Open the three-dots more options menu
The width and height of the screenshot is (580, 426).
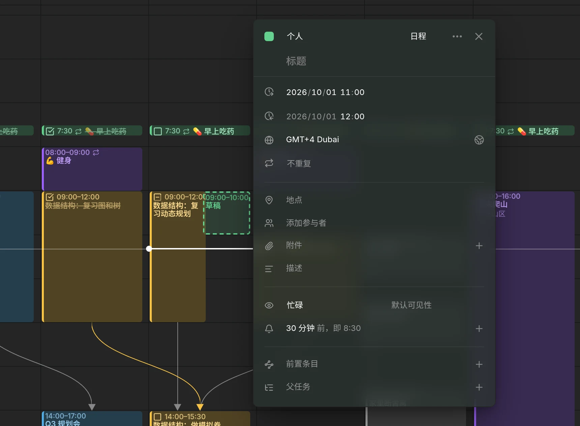coord(457,36)
